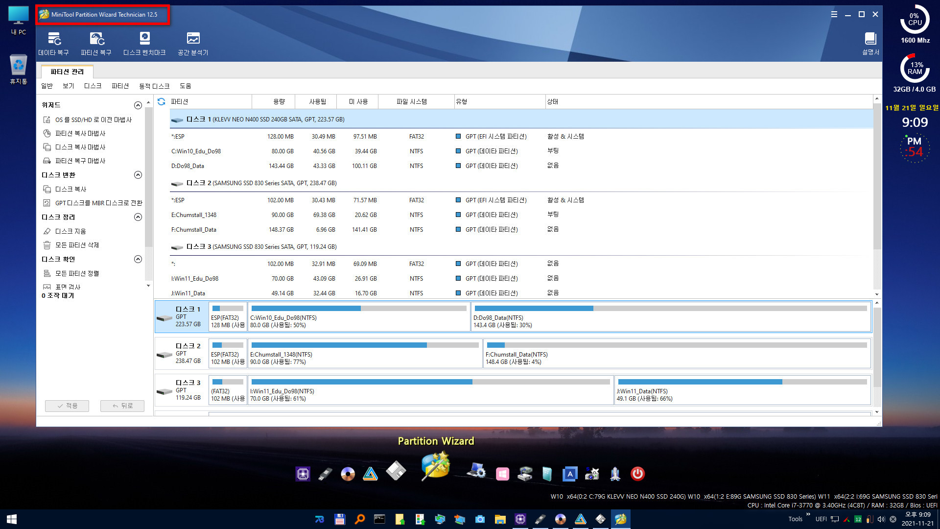Collapse the 디스크 정리 section
This screenshot has height=529, width=940.
coord(138,217)
